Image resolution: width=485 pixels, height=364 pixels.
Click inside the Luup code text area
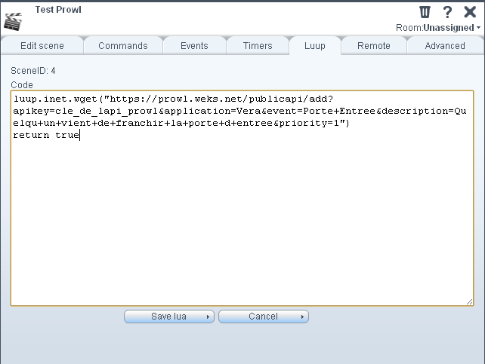click(x=242, y=198)
